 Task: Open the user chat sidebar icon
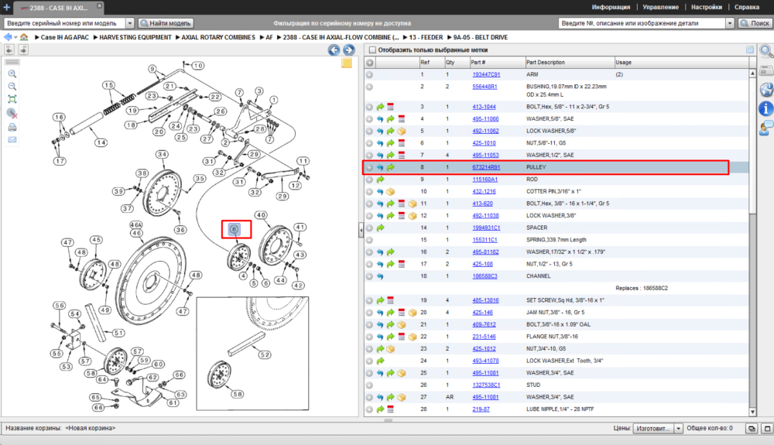point(766,128)
